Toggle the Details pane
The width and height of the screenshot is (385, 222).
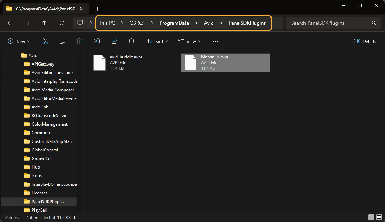point(365,42)
